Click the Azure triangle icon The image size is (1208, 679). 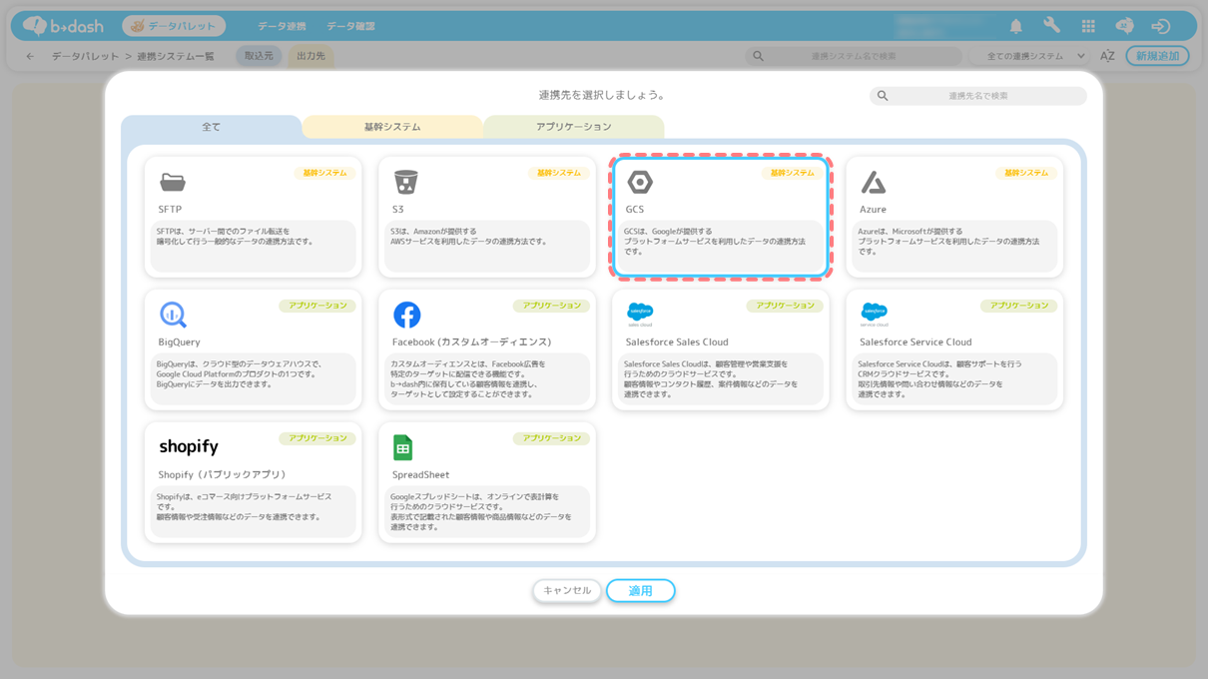coord(874,182)
